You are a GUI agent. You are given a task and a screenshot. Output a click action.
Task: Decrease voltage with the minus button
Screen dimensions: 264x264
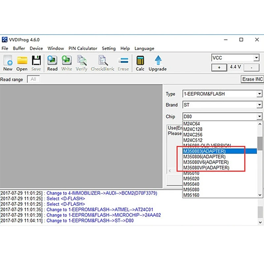coord(251,68)
